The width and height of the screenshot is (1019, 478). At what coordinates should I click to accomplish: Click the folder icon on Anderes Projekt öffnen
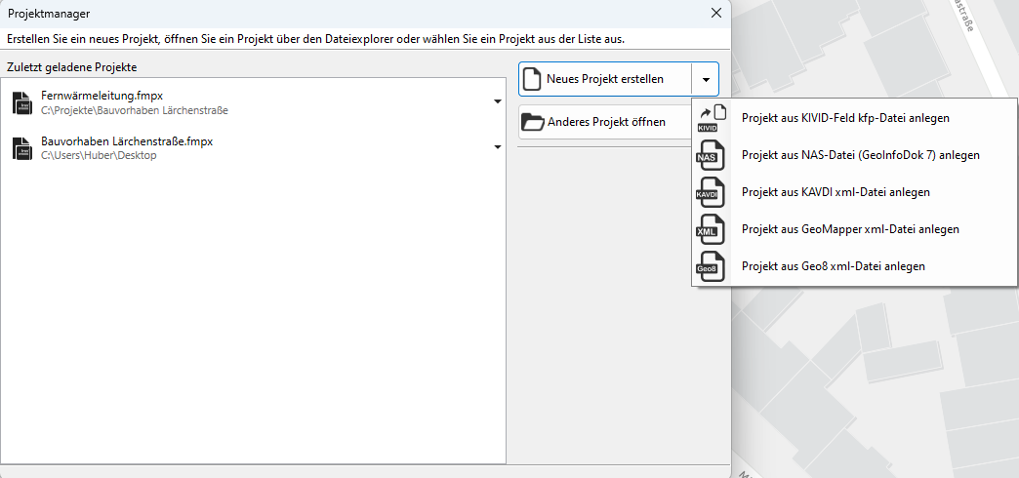coord(532,122)
